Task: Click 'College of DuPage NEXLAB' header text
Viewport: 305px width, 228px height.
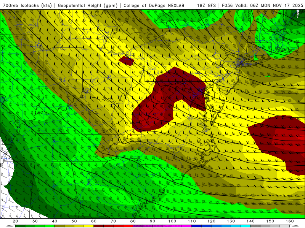Action: tap(154, 5)
